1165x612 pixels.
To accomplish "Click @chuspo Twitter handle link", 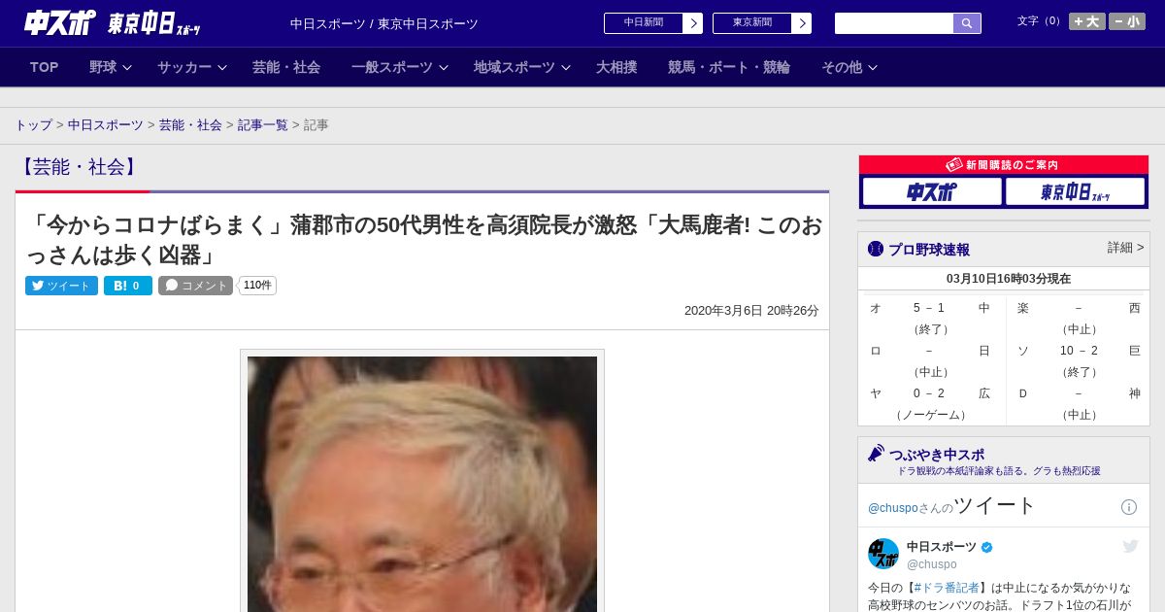I will (x=892, y=508).
